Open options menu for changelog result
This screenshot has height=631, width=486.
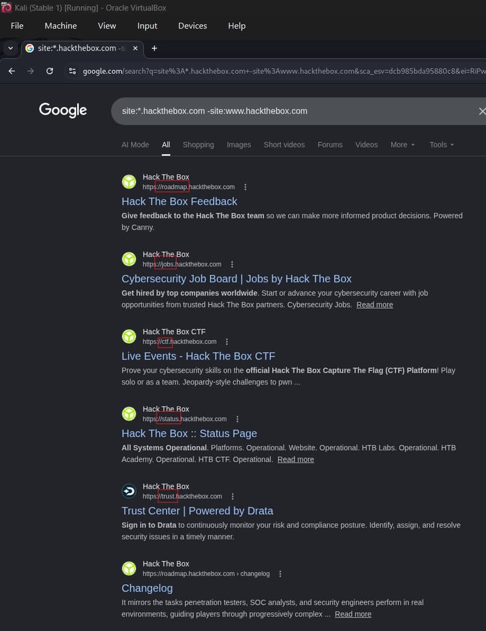(280, 574)
